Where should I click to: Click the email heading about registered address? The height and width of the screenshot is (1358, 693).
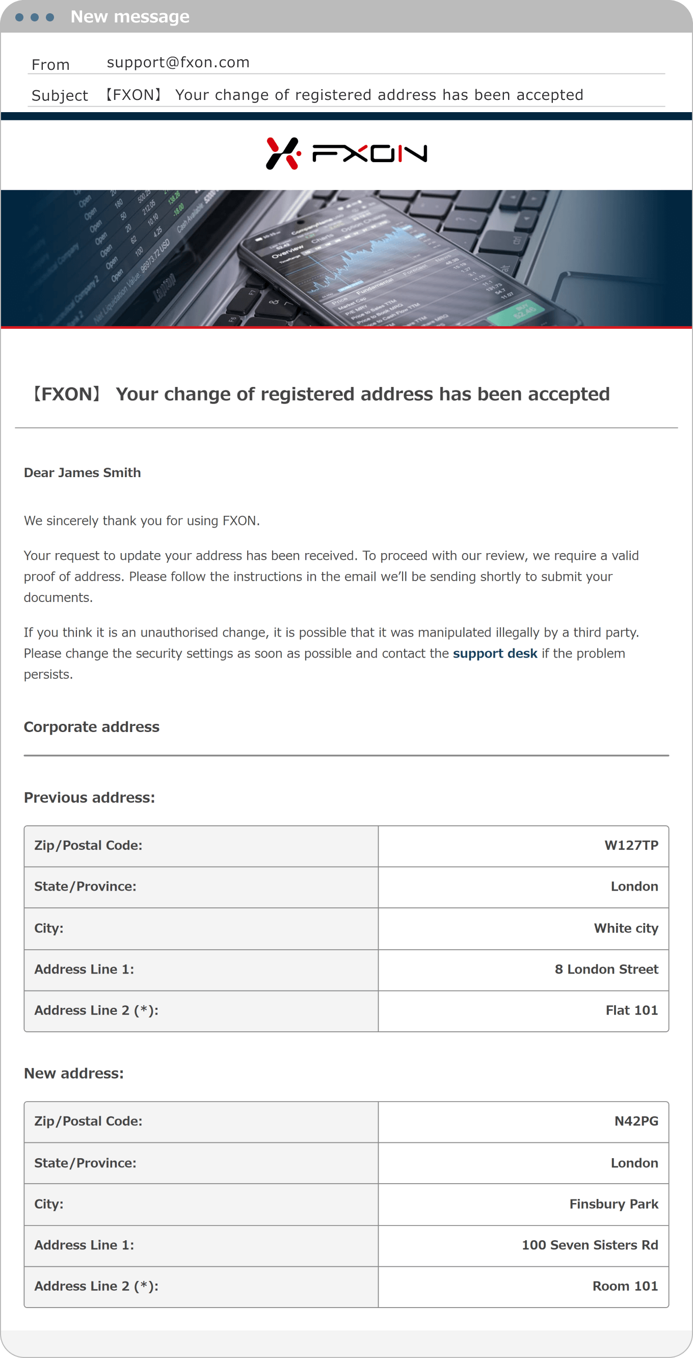321,394
